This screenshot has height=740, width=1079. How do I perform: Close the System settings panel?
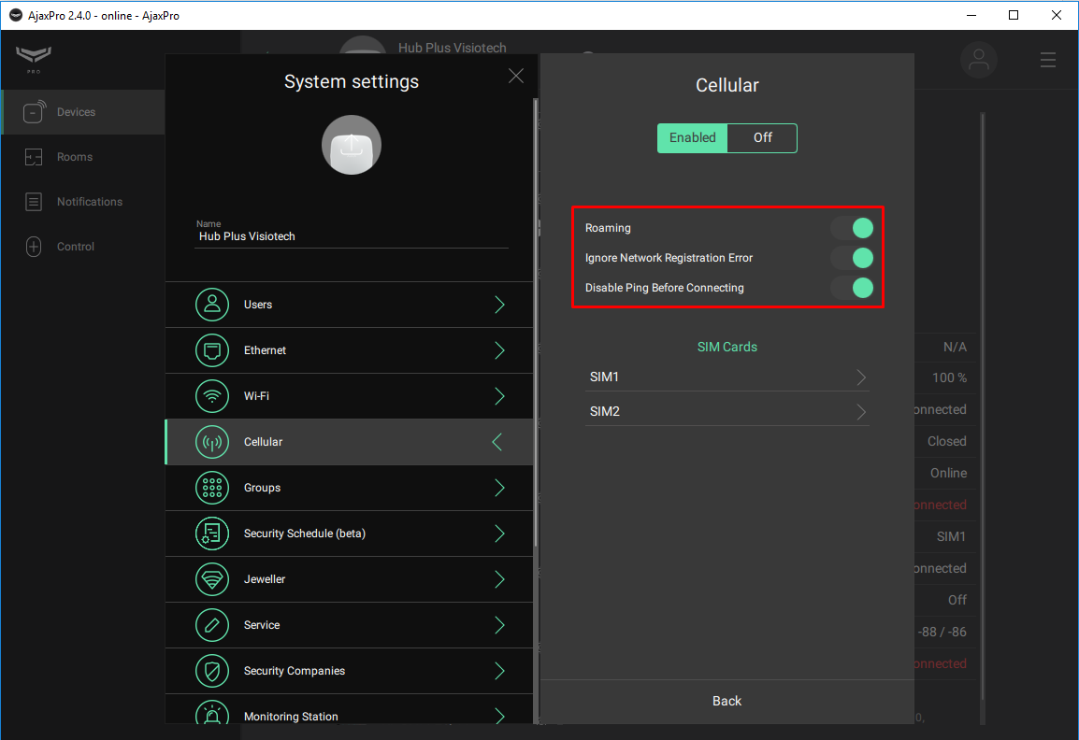(516, 77)
